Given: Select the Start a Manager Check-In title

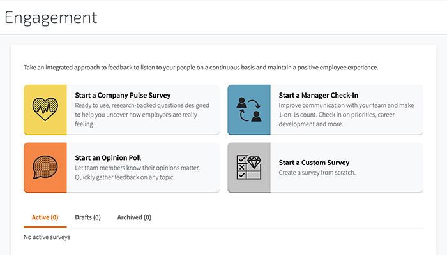Looking at the screenshot, I should point(318,96).
